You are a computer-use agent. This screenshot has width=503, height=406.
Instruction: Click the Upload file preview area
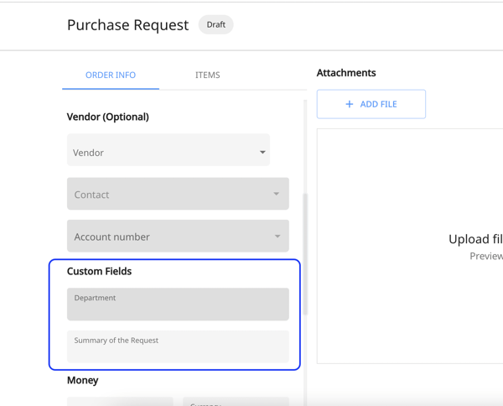pyautogui.click(x=410, y=246)
